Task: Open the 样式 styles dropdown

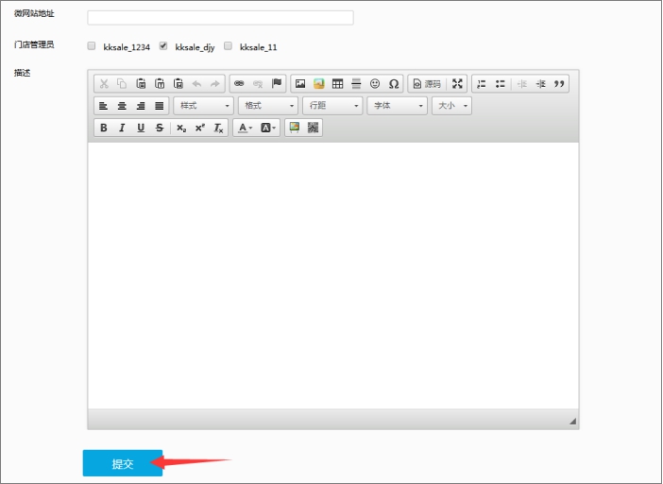Action: (x=203, y=106)
